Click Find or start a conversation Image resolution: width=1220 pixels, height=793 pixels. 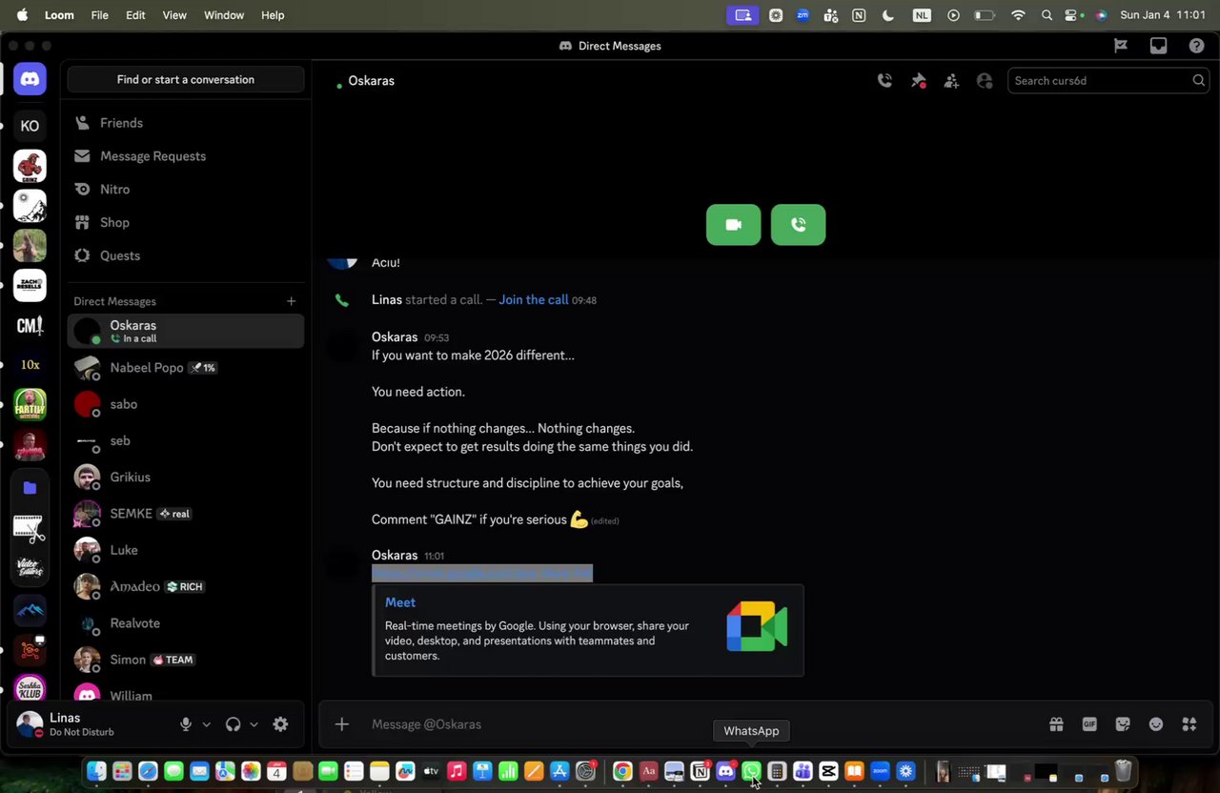[x=186, y=80]
